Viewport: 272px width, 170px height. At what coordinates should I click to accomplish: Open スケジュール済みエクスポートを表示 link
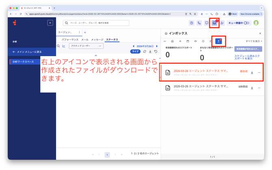(247, 57)
